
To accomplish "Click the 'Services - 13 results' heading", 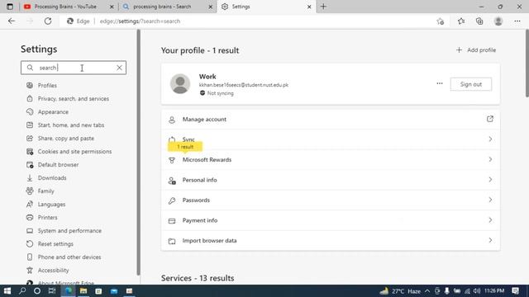I will pos(198,278).
